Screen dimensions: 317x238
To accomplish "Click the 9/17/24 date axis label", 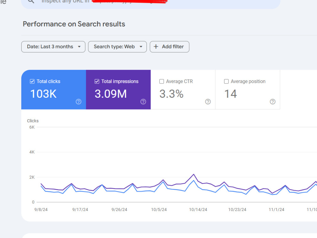I will (x=80, y=210).
